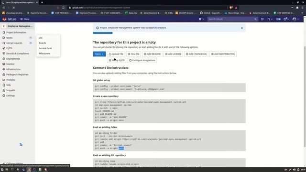Open the user avatar menu
The width and height of the screenshot is (306, 172).
coord(295,19)
